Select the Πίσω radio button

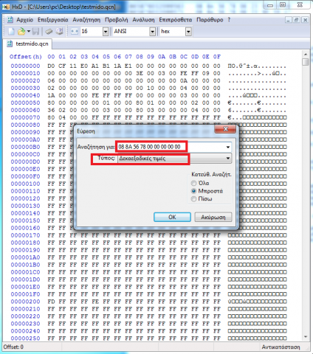(x=194, y=199)
